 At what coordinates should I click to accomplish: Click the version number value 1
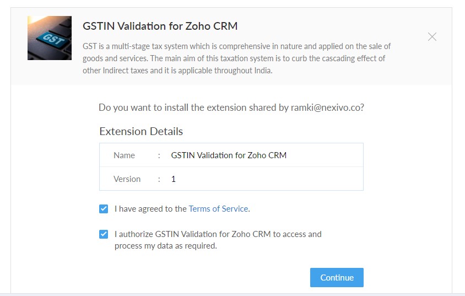[174, 179]
